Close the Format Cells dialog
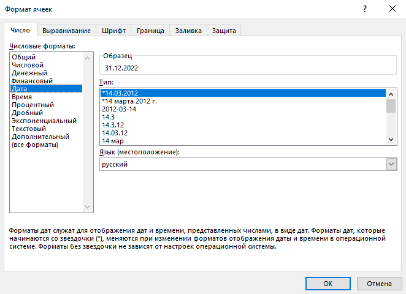Screen dimensions: 406x294 [x=392, y=9]
